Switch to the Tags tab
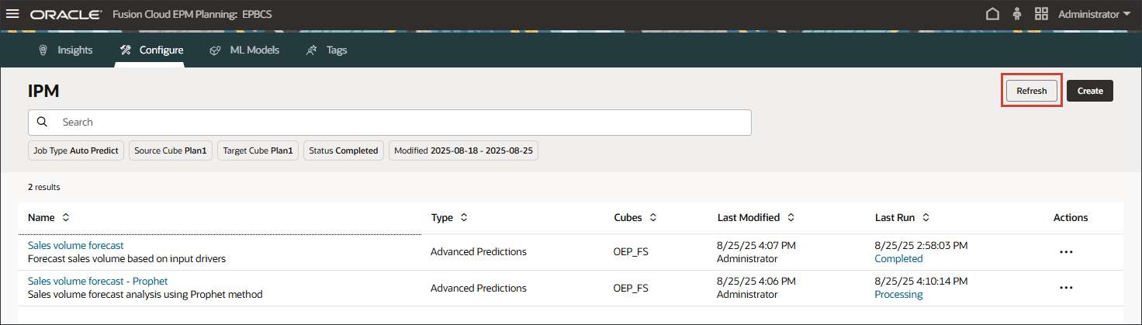This screenshot has height=325, width=1142. 327,50
